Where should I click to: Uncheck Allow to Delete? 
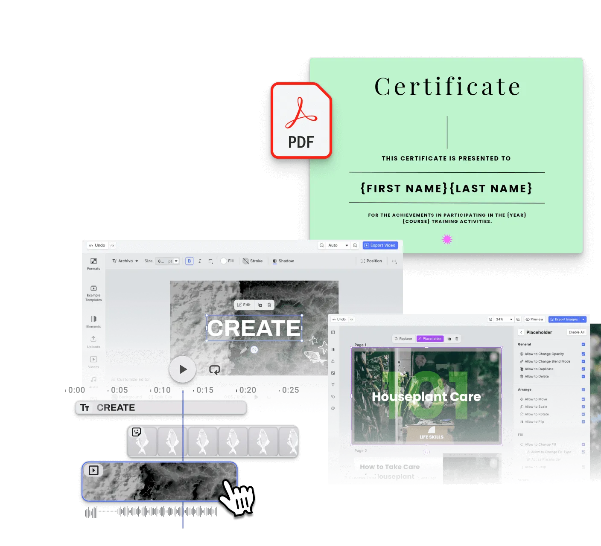583,376
